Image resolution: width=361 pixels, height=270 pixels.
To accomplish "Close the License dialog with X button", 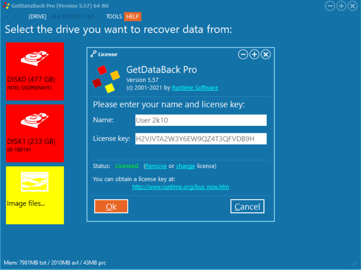I will coord(266,55).
